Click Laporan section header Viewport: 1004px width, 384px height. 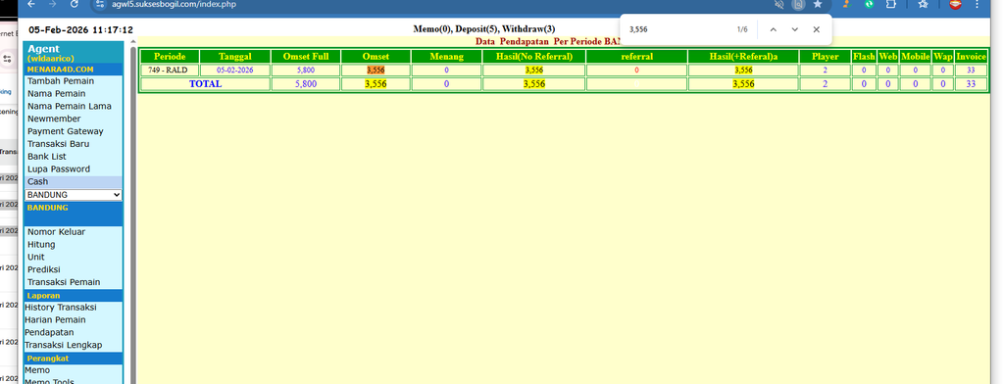(x=73, y=295)
